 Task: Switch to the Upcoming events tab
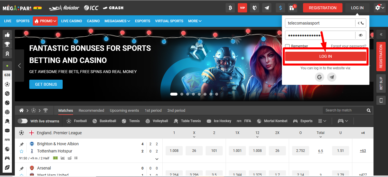pyautogui.click(x=124, y=110)
